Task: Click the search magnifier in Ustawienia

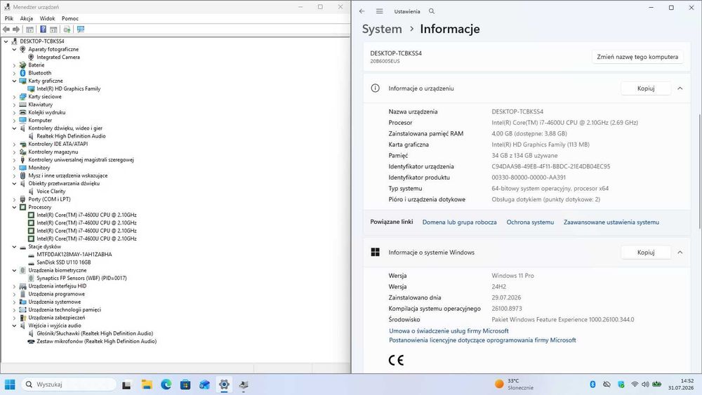Action: click(x=432, y=11)
